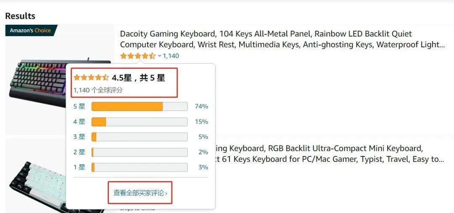454x213 pixels.
Task: Filter reviews by 3 星 label
Action: click(79, 137)
